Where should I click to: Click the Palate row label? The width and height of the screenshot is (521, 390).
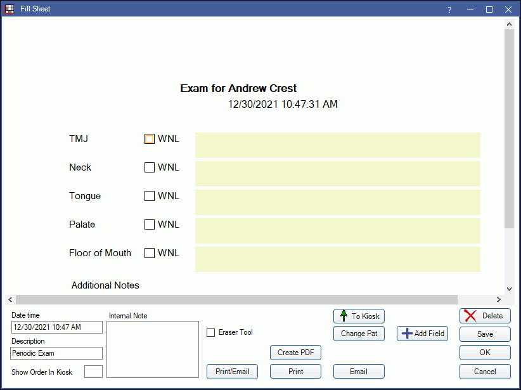[82, 224]
